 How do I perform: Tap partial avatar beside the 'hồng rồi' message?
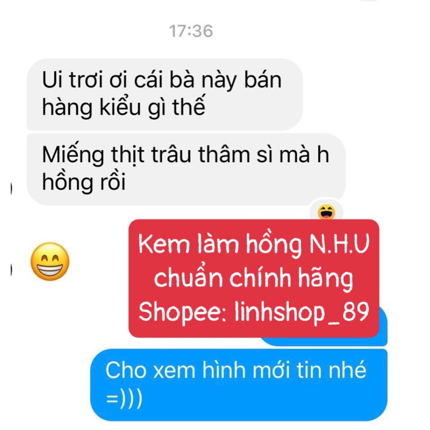coord(11,189)
